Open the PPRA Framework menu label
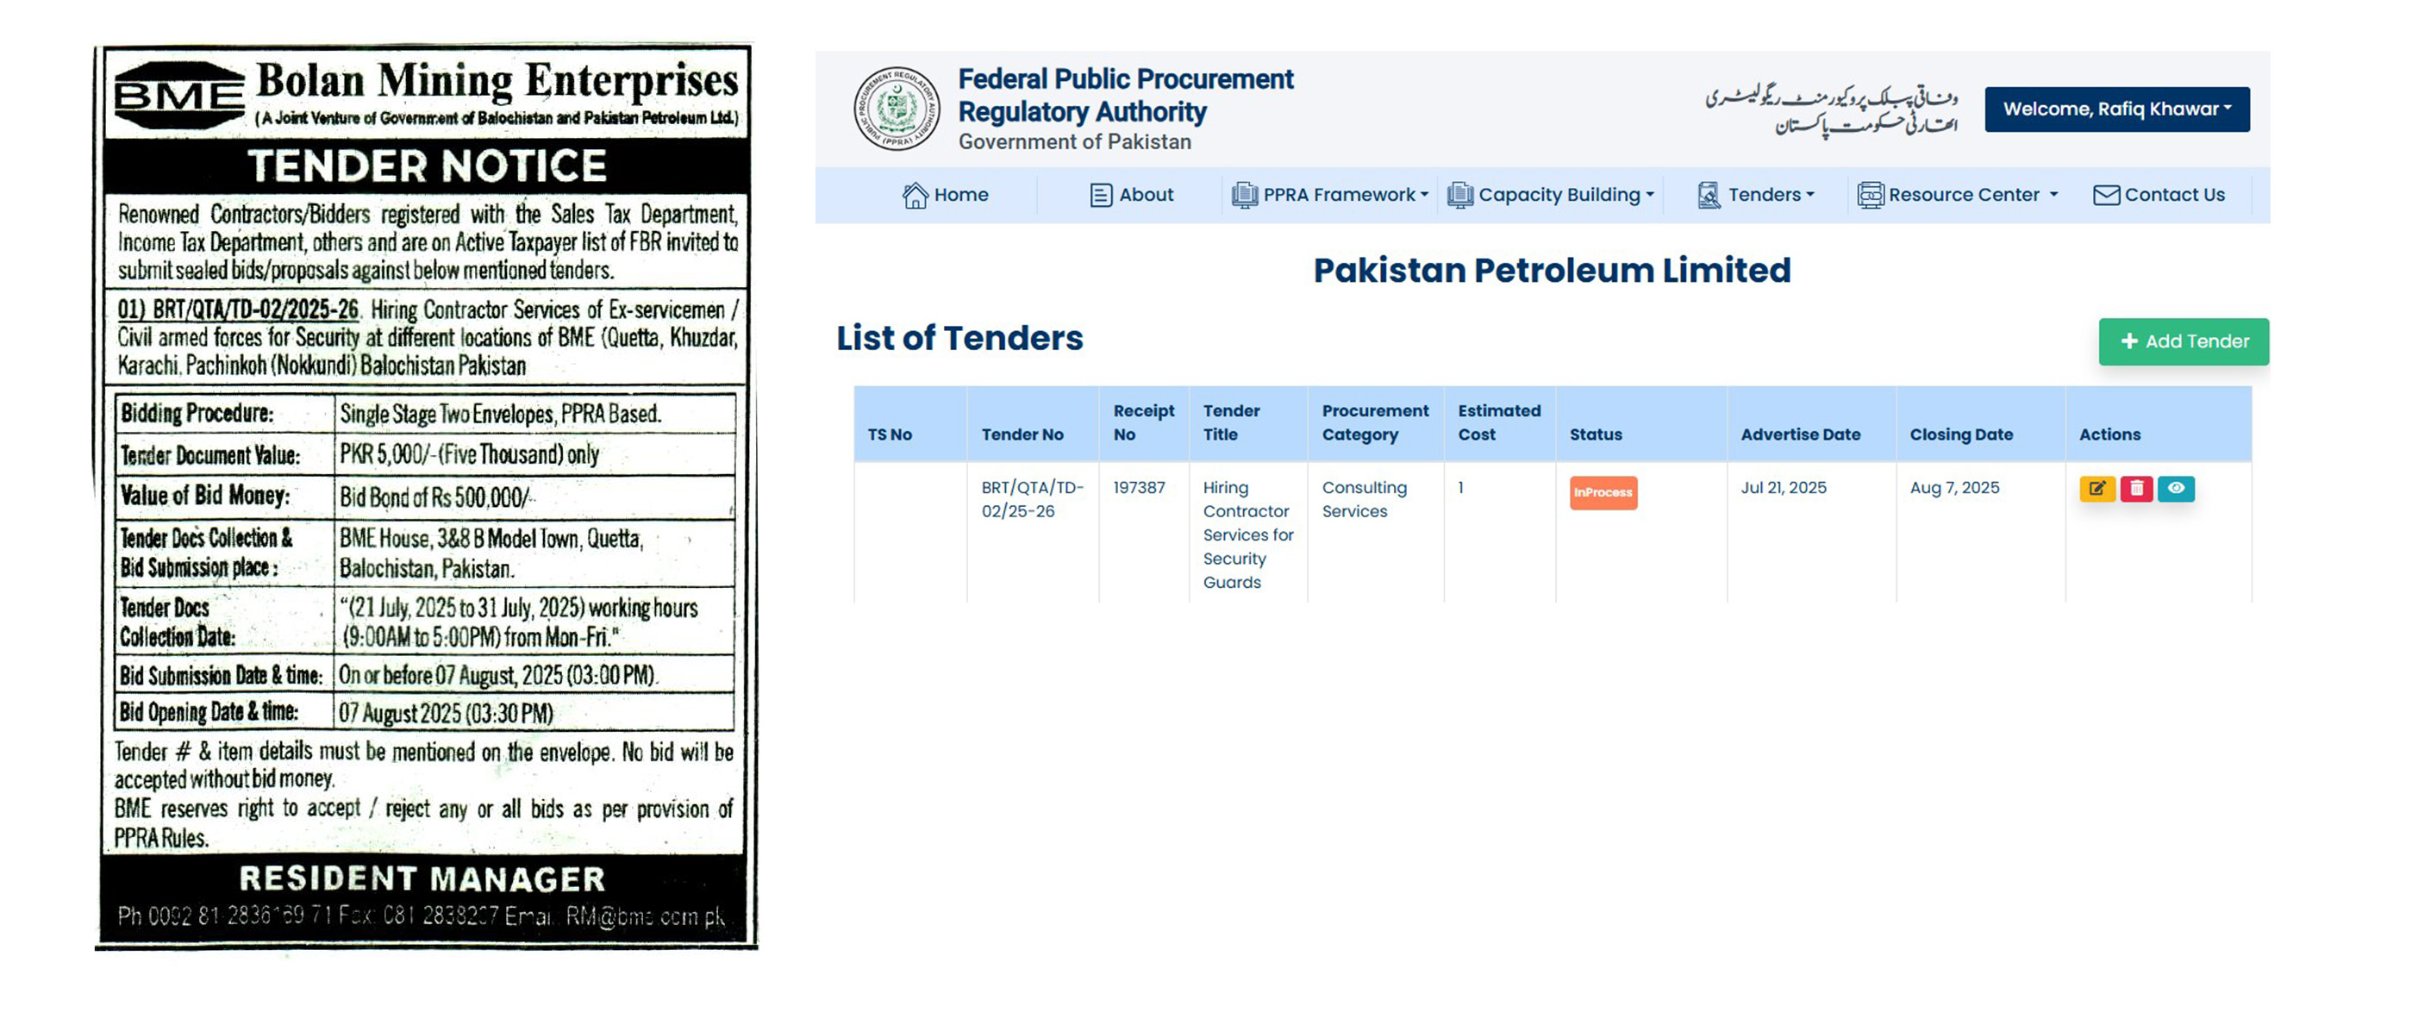Viewport: 2412px width, 1025px height. pyautogui.click(x=1339, y=195)
